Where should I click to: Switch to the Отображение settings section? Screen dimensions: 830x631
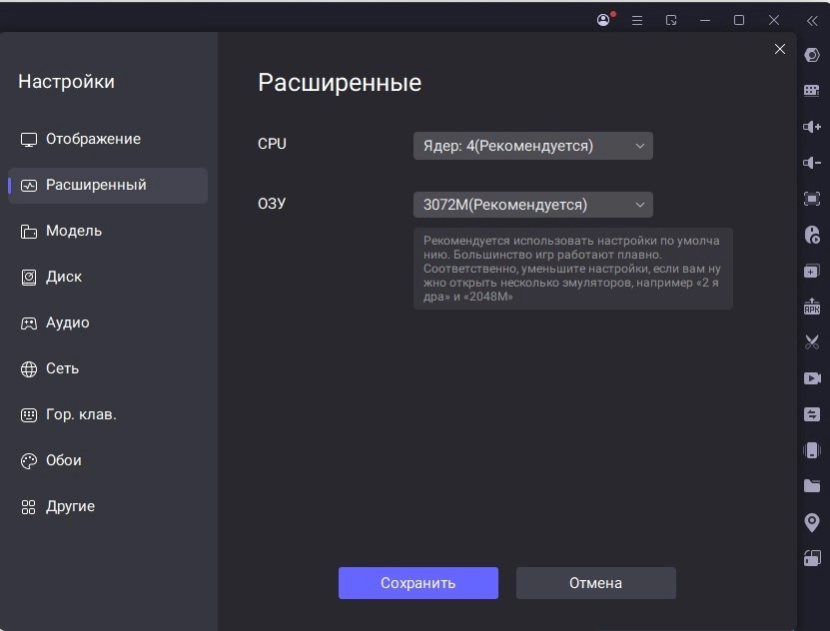(95, 139)
